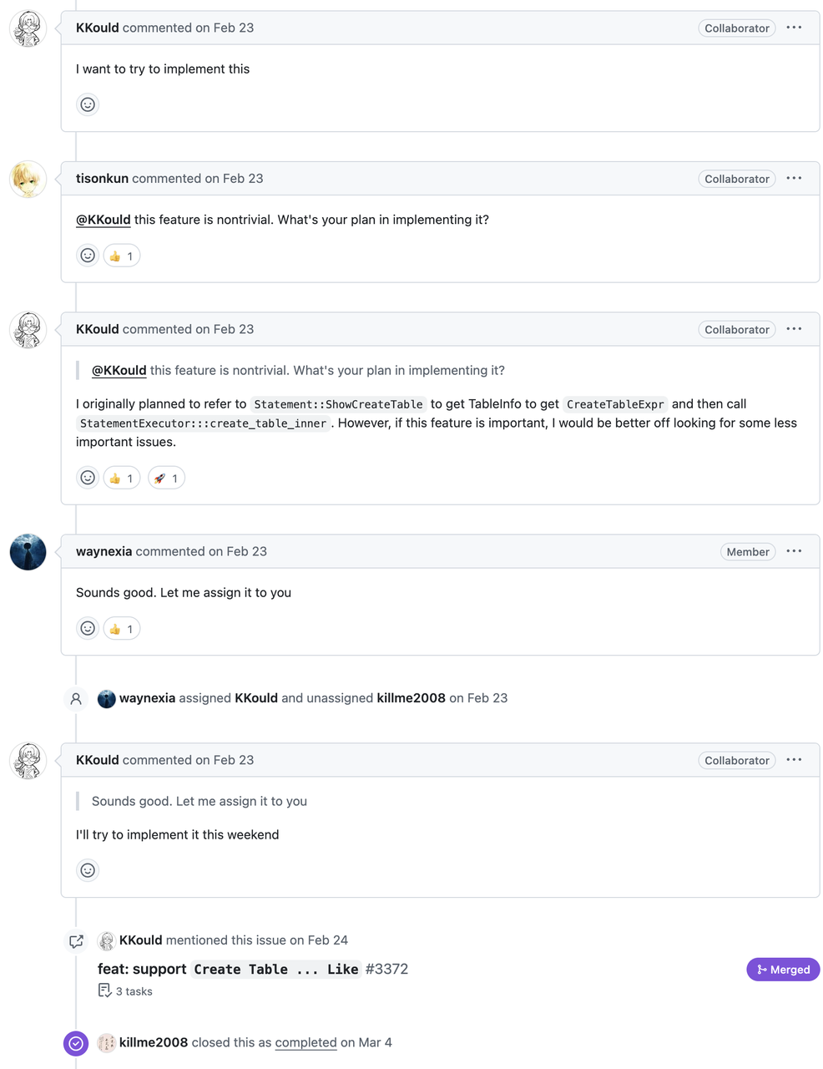
Task: Click the 'completed' link in closed event
Action: pyautogui.click(x=305, y=1042)
